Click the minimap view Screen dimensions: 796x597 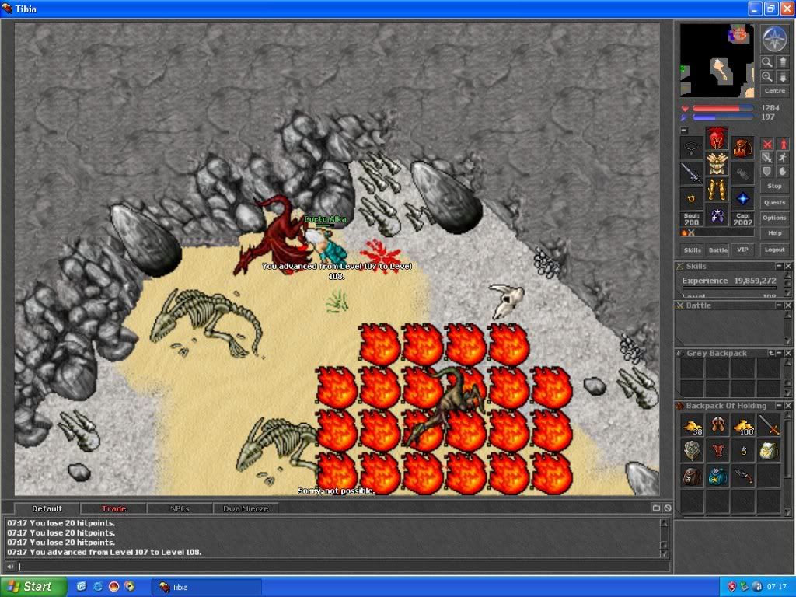tap(717, 61)
